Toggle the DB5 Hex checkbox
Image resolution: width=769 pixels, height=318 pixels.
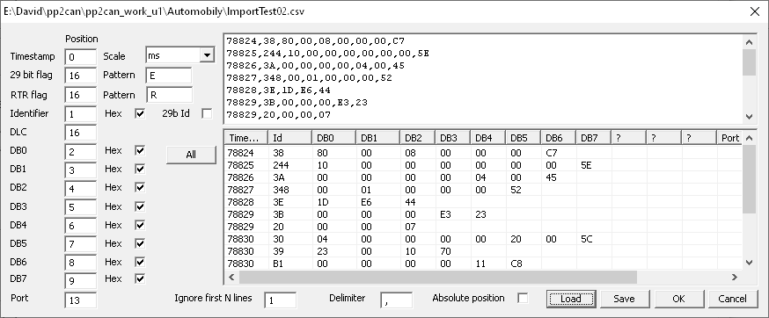click(x=140, y=243)
